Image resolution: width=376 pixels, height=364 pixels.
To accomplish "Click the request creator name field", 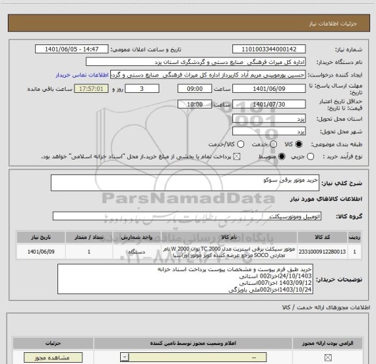I will [208, 75].
